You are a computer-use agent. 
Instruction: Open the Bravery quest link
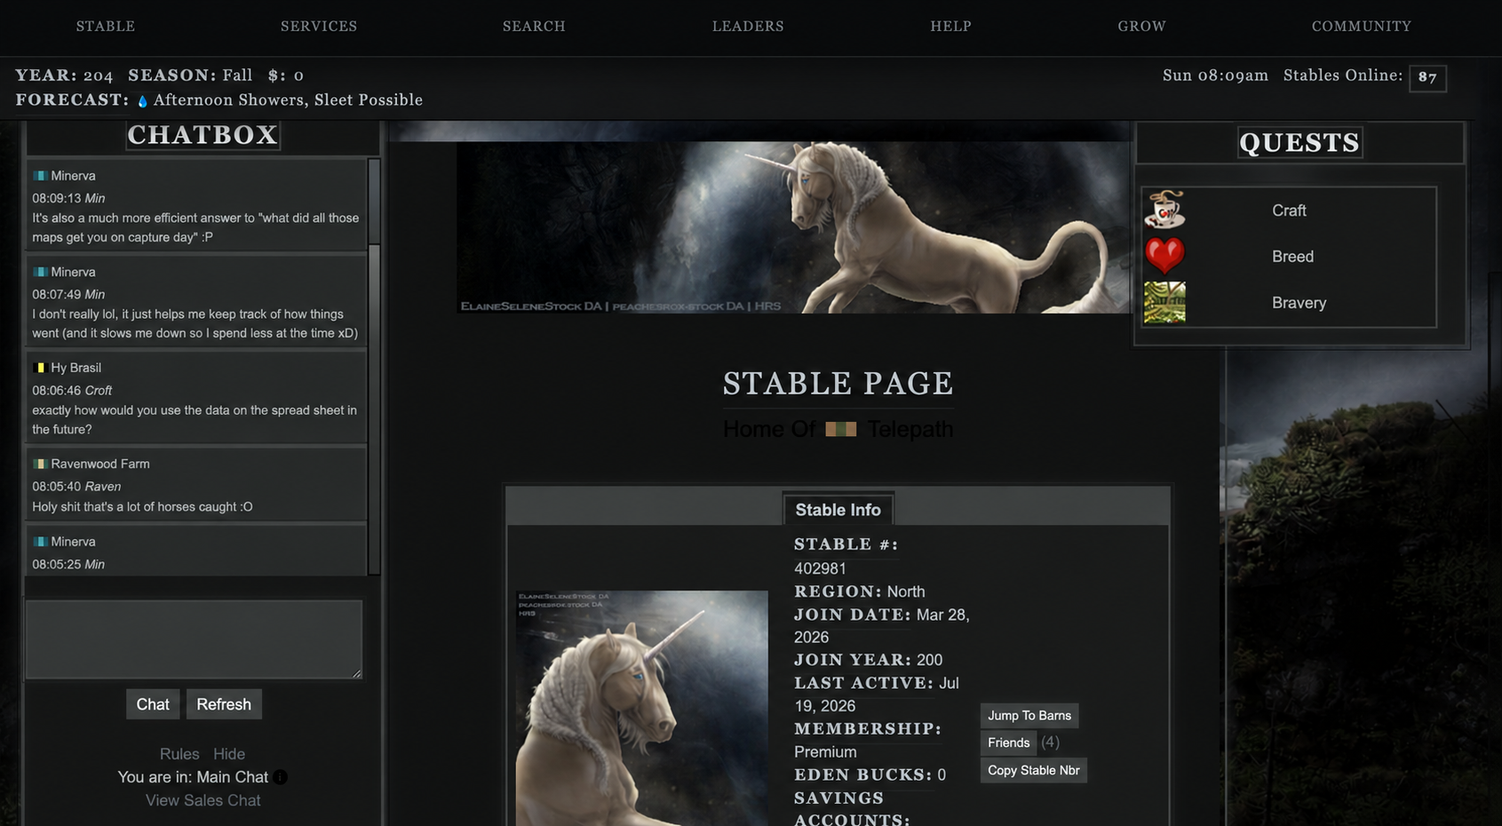(x=1299, y=303)
